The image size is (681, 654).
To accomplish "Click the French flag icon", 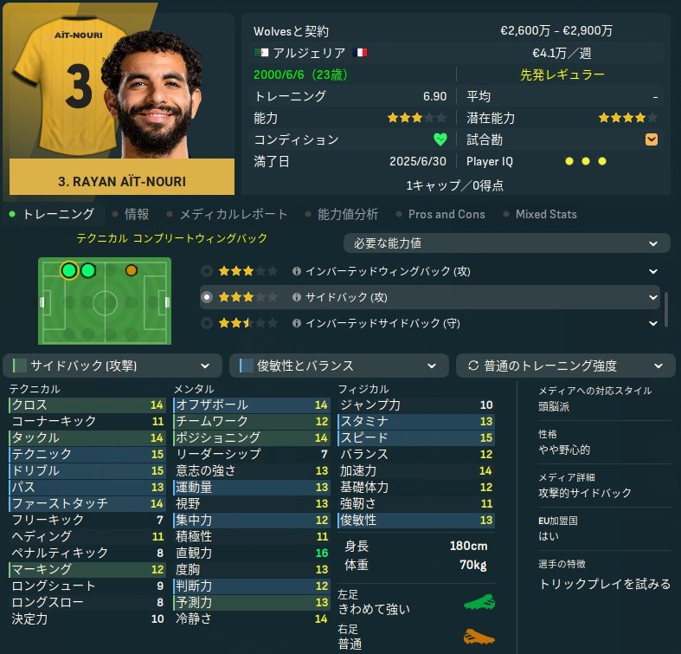I will 360,53.
